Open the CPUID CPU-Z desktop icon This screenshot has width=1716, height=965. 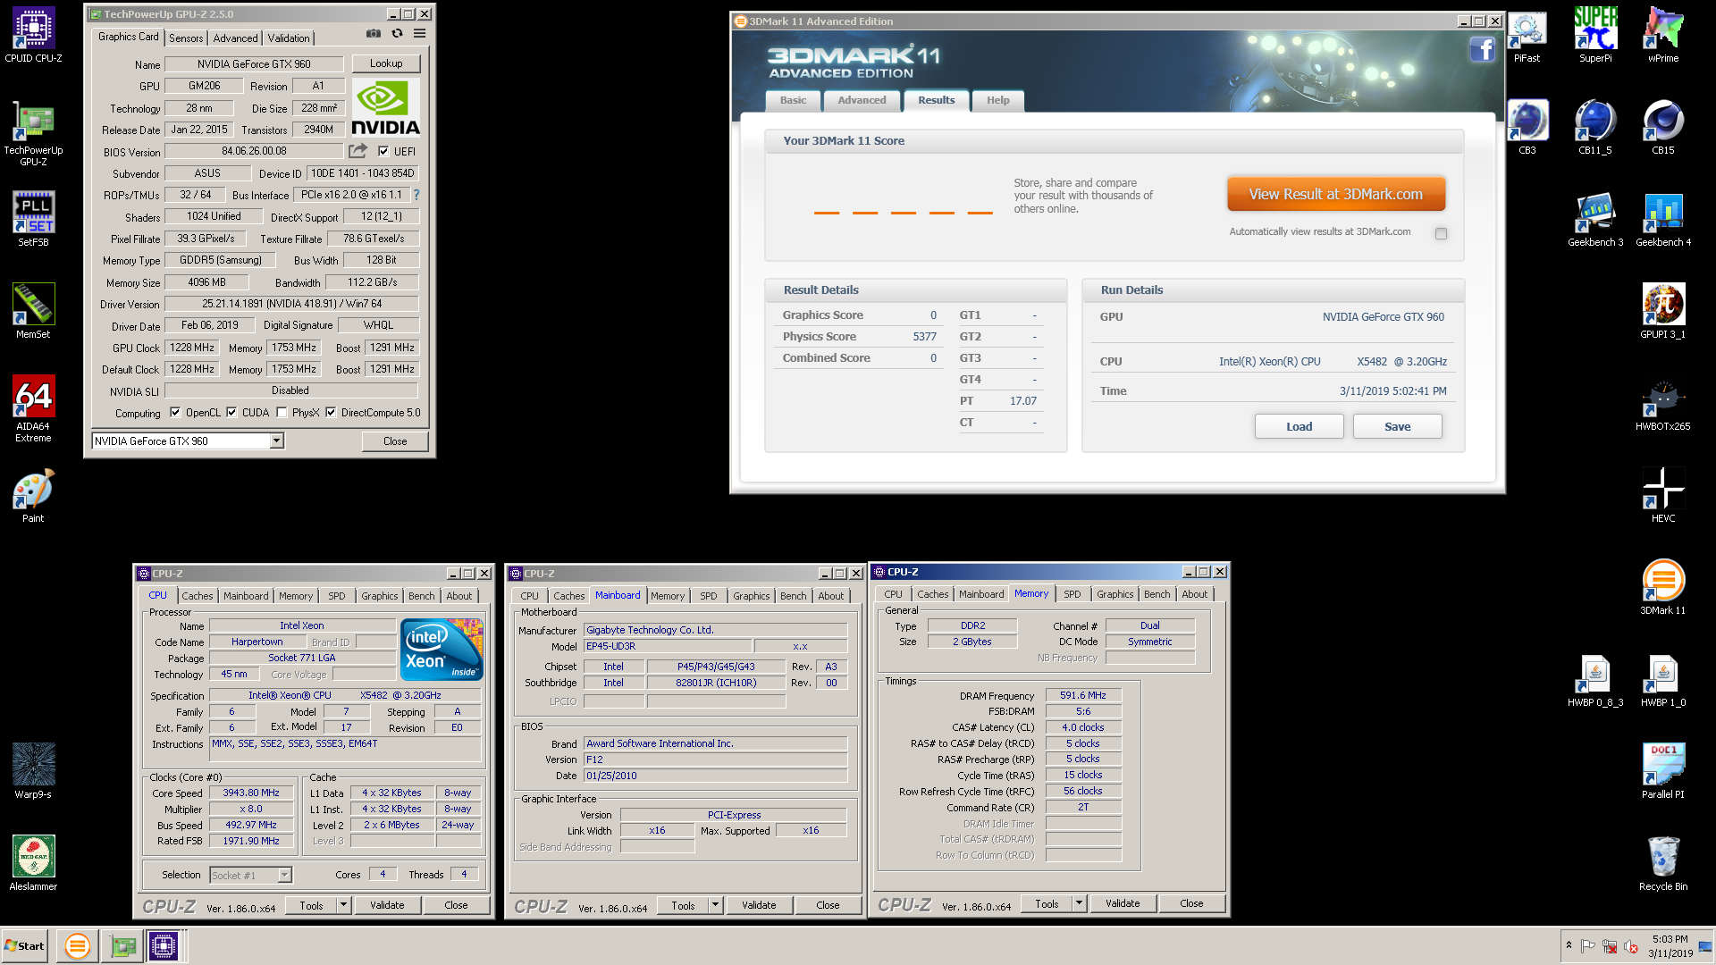pyautogui.click(x=33, y=35)
